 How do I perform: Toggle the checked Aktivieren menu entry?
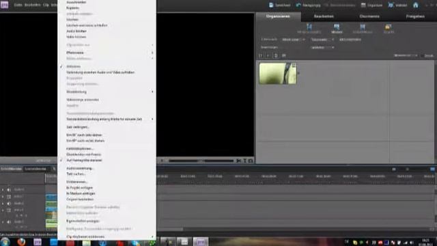click(73, 66)
